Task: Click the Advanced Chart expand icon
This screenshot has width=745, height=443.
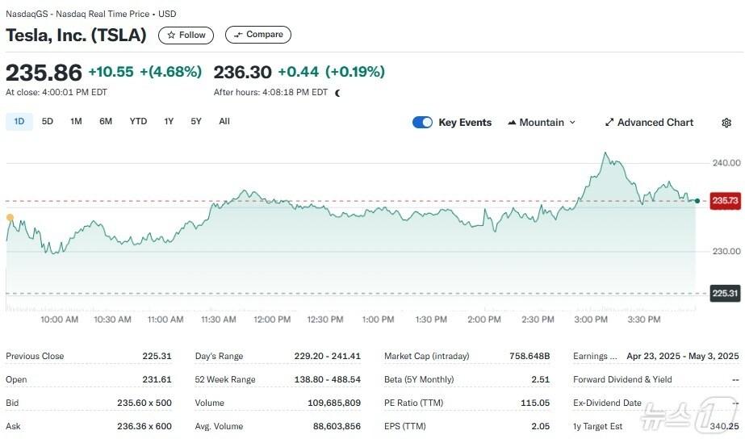Action: coord(609,123)
